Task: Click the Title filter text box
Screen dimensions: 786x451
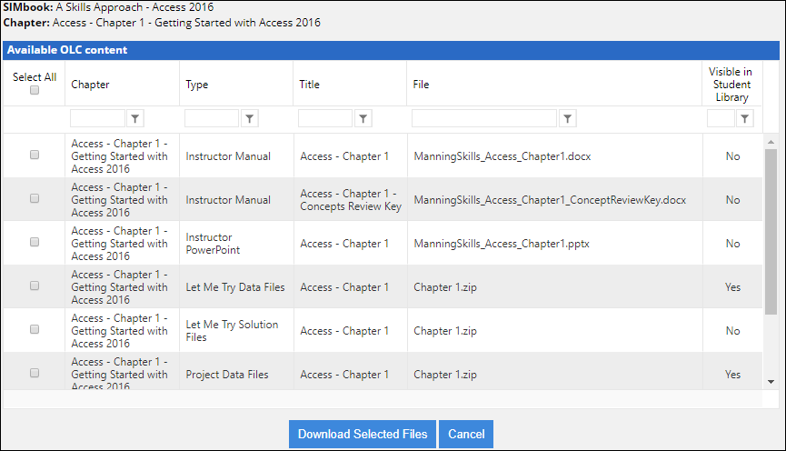Action: (325, 119)
